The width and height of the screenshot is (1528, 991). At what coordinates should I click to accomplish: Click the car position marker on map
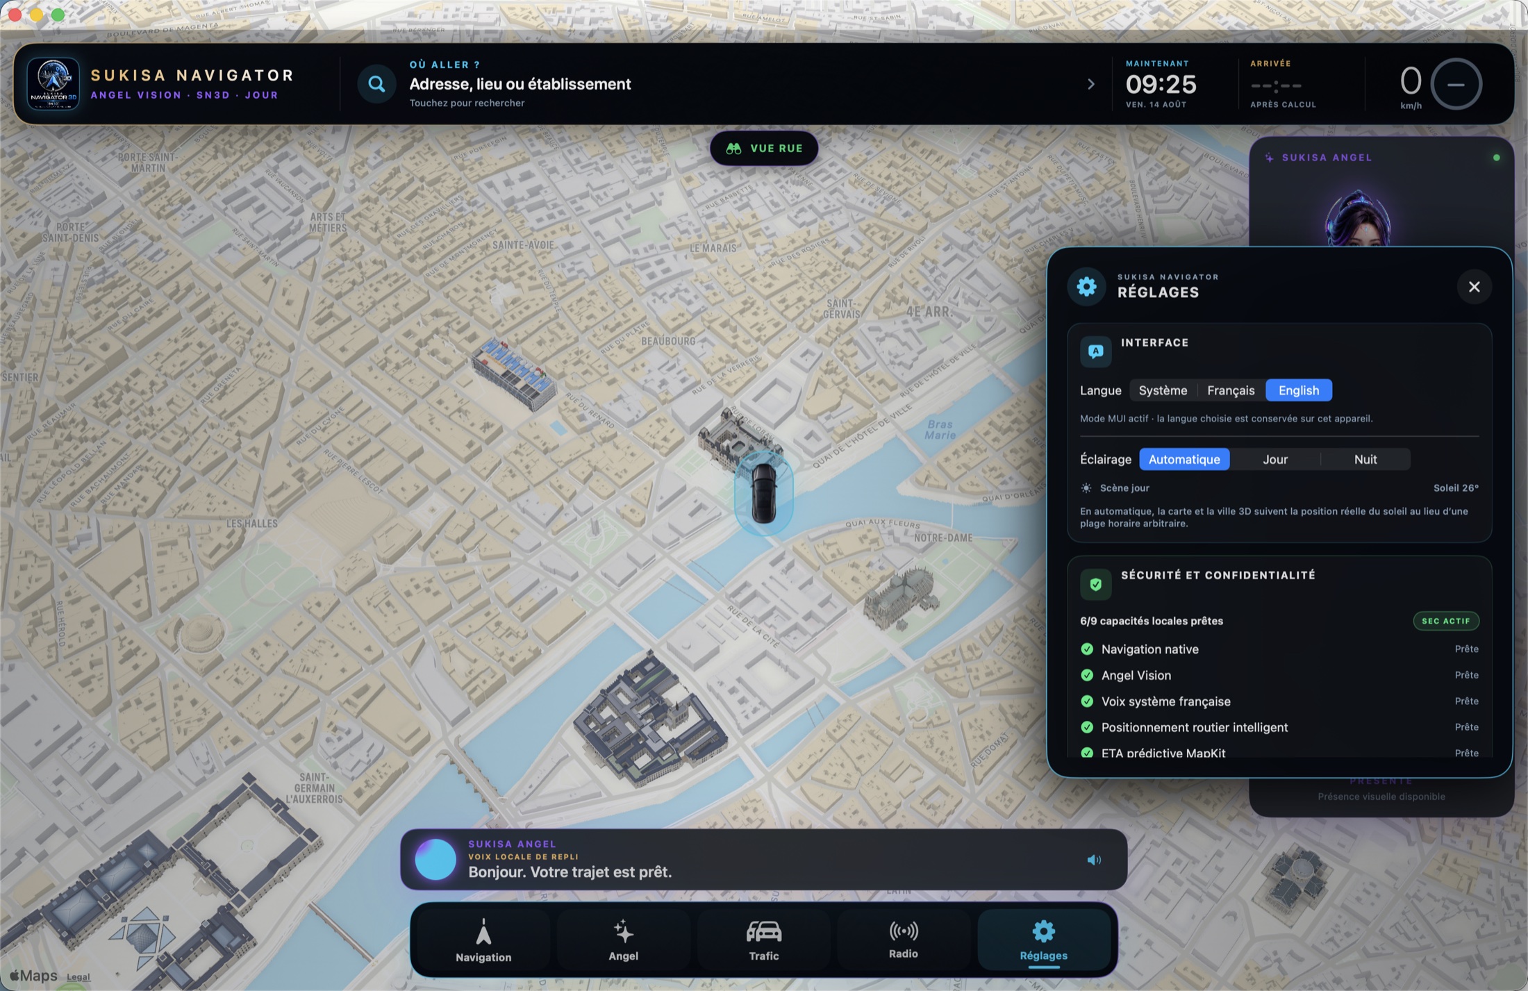tap(763, 493)
